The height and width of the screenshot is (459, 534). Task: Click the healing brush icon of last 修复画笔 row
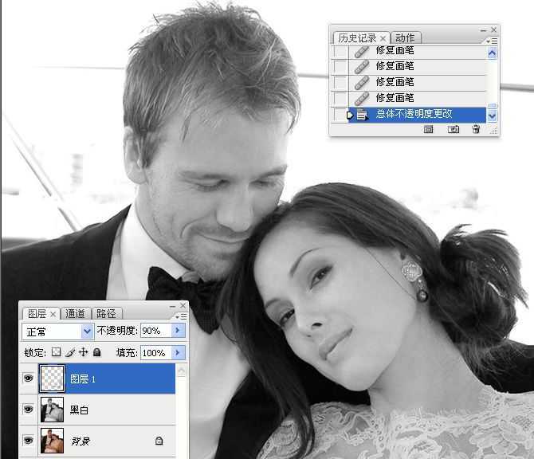(x=361, y=98)
